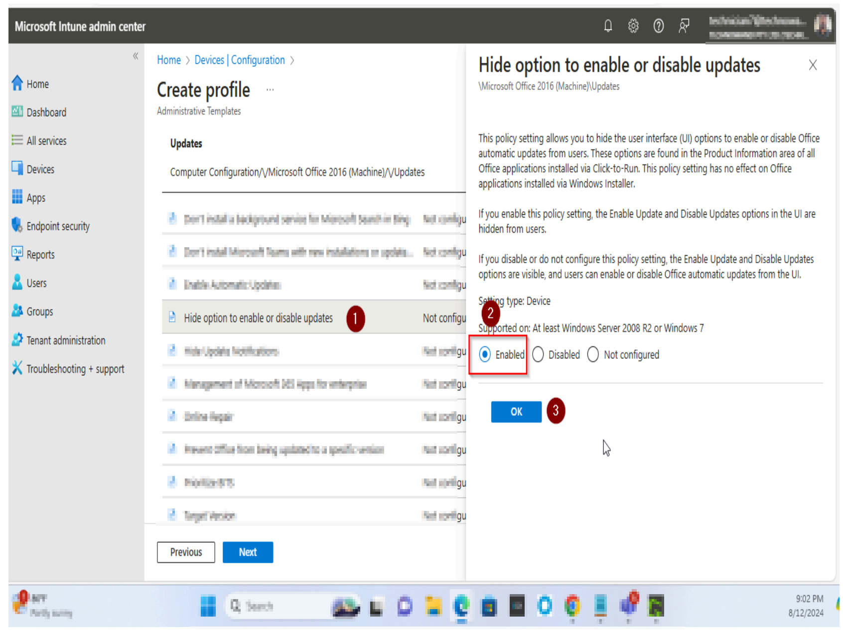843x639 pixels.
Task: Open the settings gear in header
Action: [x=633, y=26]
